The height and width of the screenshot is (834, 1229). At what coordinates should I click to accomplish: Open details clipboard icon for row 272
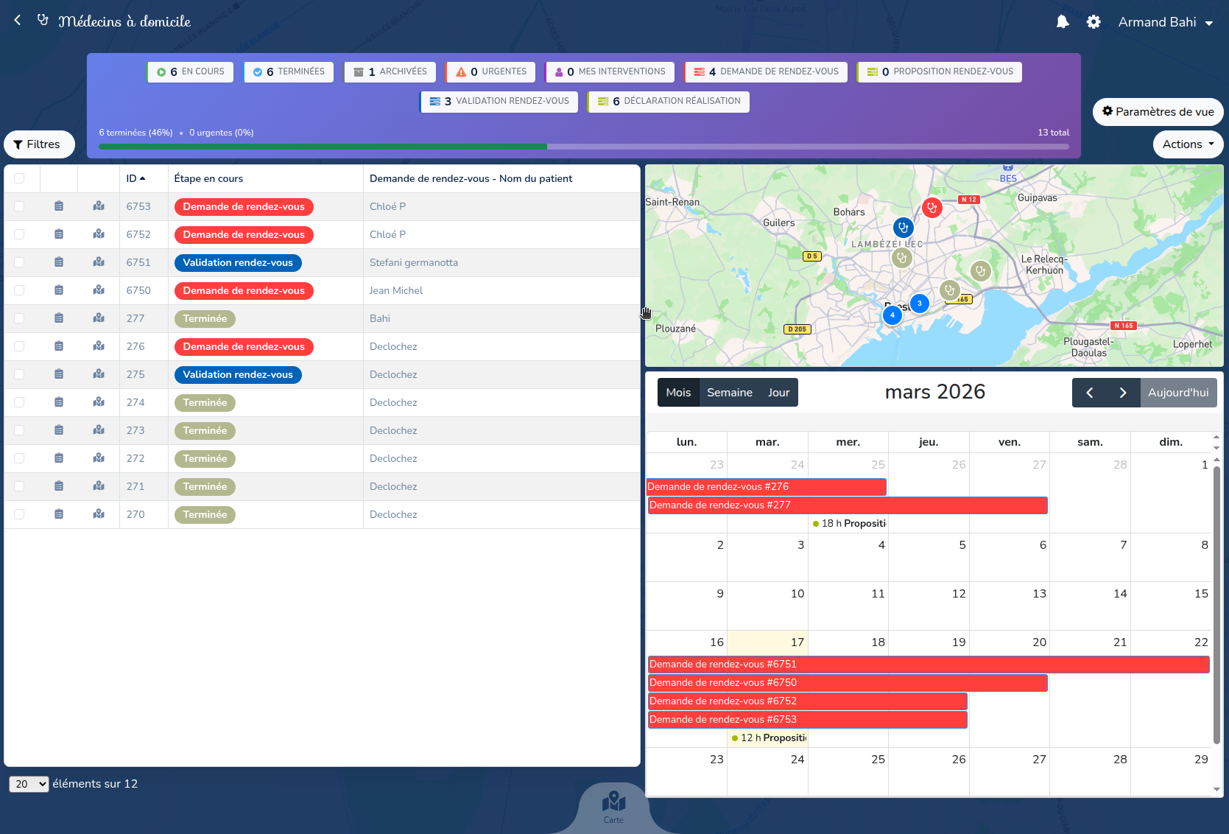point(59,458)
